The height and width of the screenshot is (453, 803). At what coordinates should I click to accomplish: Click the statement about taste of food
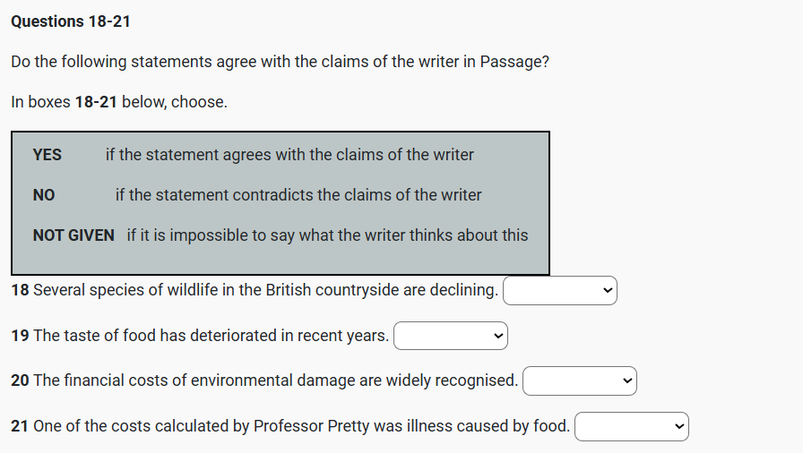[211, 336]
